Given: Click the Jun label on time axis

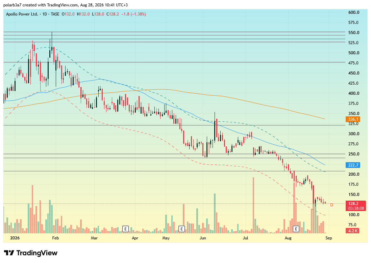Looking at the screenshot, I should tap(203, 238).
